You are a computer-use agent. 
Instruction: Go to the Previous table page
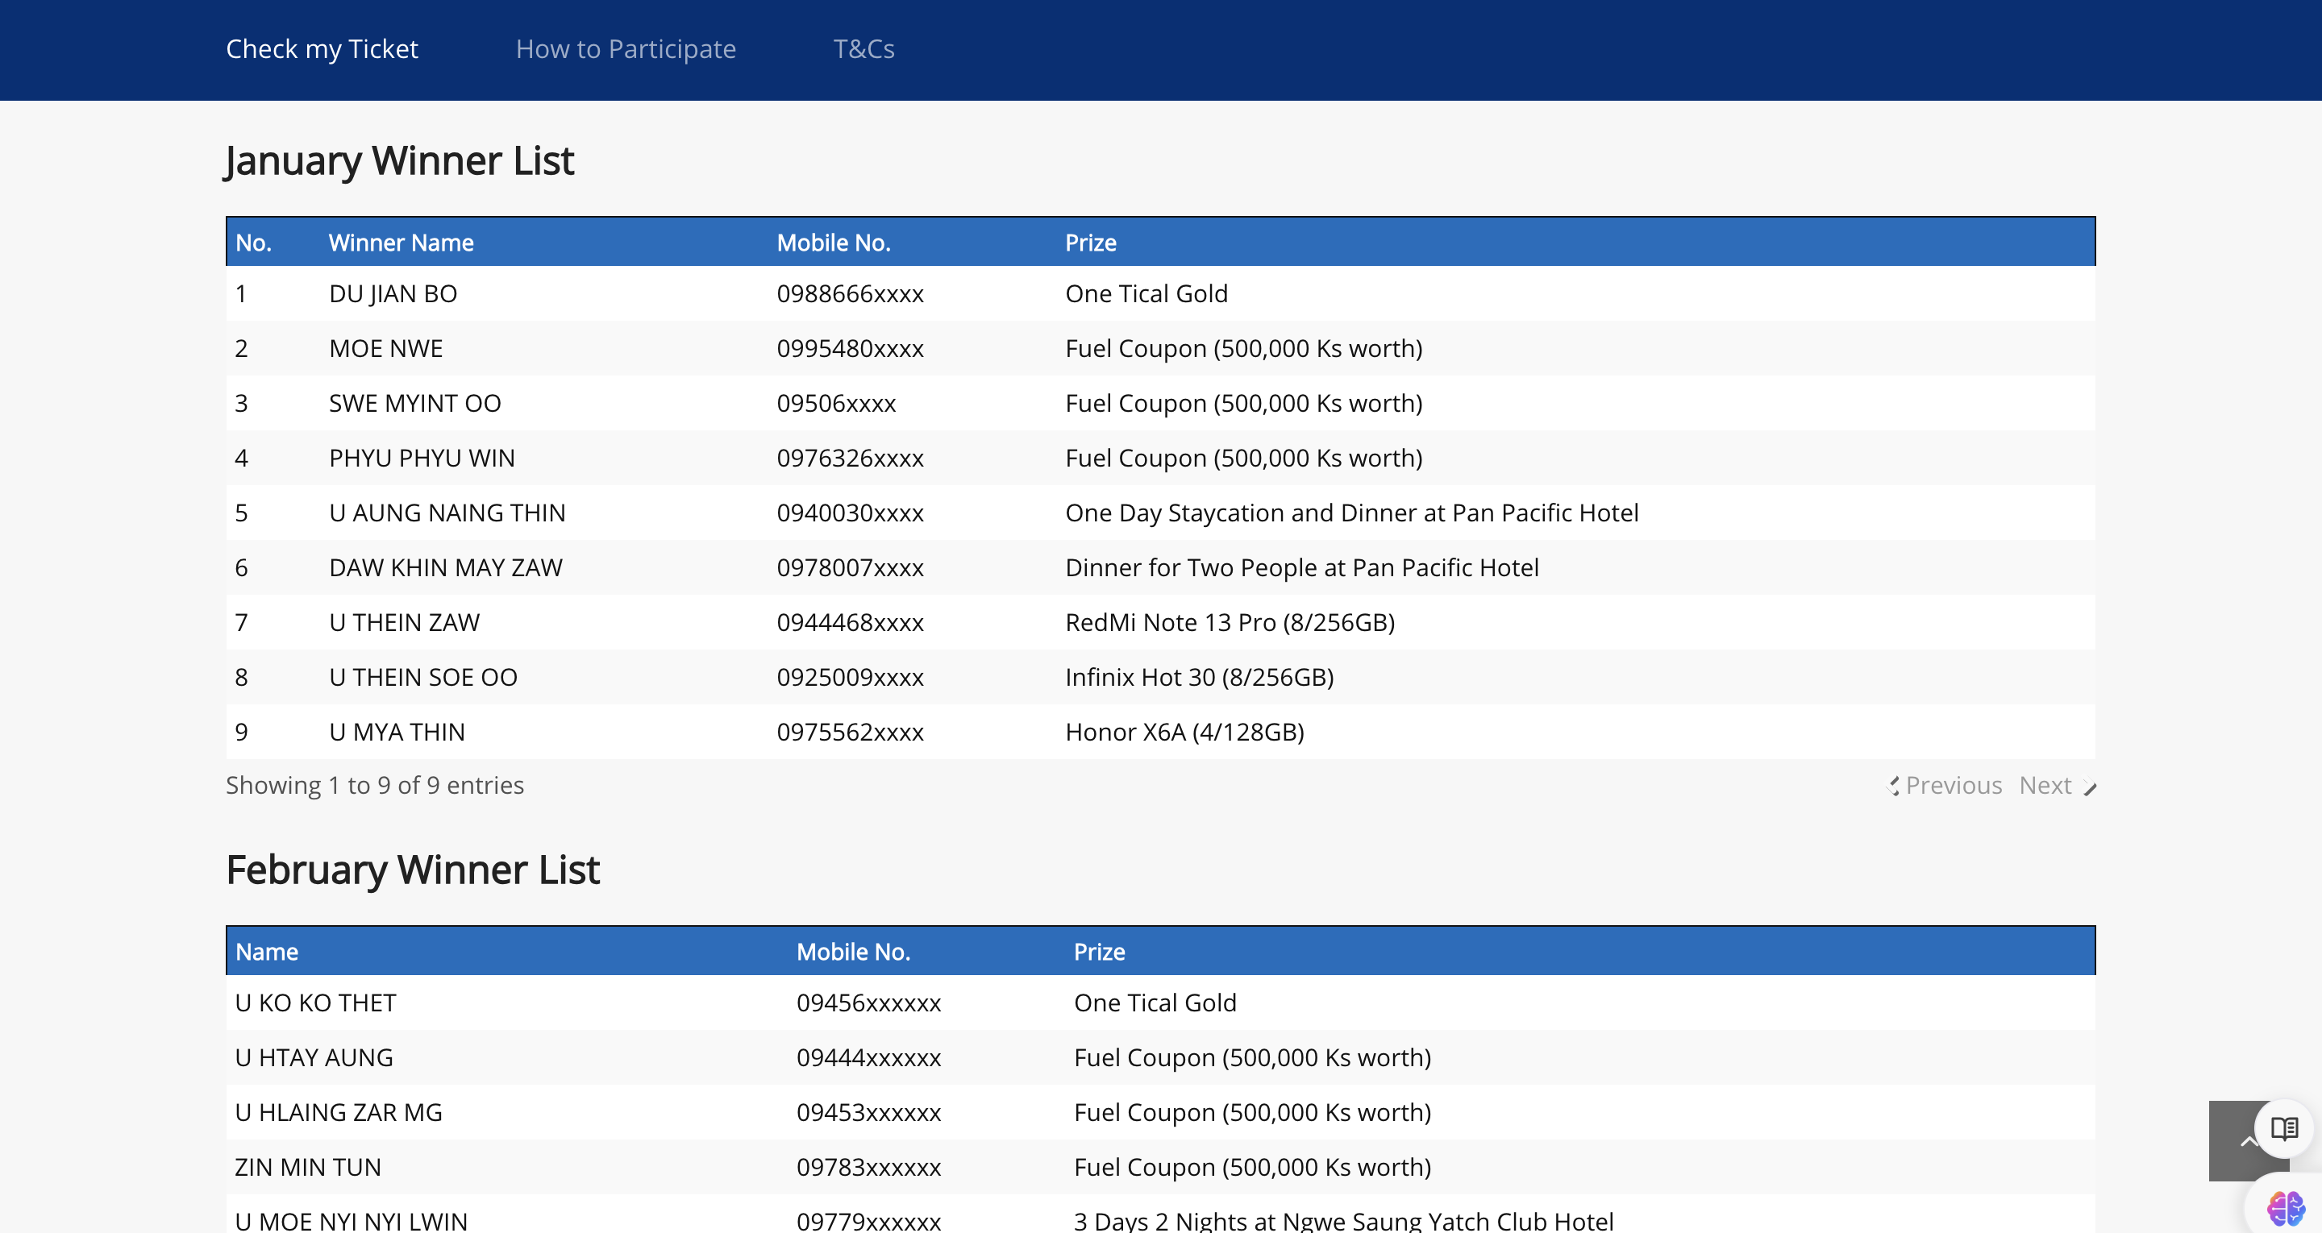(1954, 785)
